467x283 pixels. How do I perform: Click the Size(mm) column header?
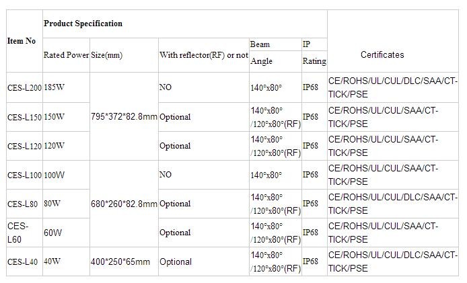pos(124,55)
